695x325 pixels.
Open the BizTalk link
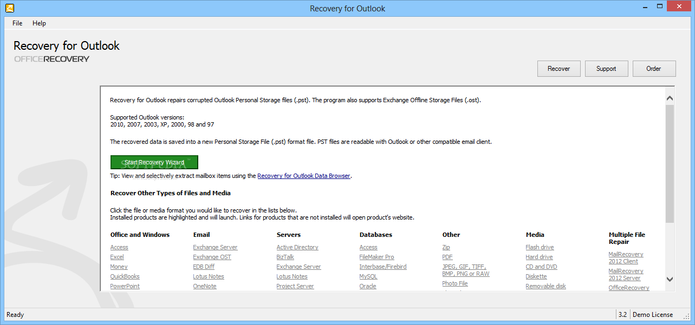[x=285, y=257]
